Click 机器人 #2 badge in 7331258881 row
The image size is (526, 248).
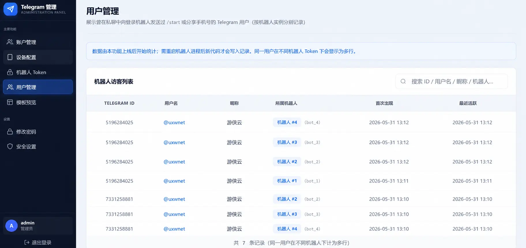click(287, 199)
